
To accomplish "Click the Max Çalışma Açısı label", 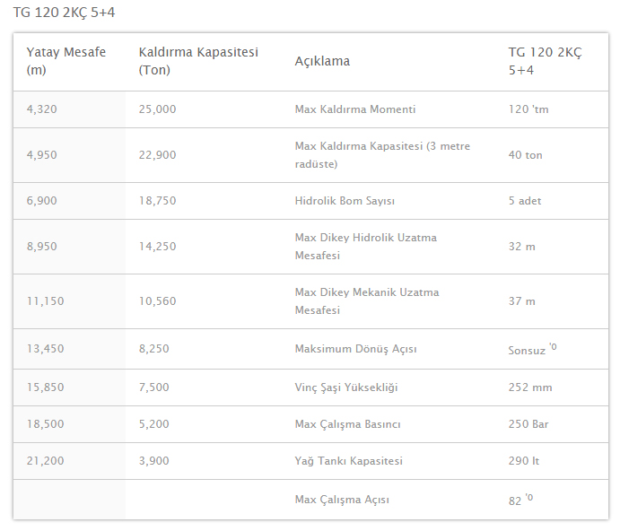I will tap(342, 500).
